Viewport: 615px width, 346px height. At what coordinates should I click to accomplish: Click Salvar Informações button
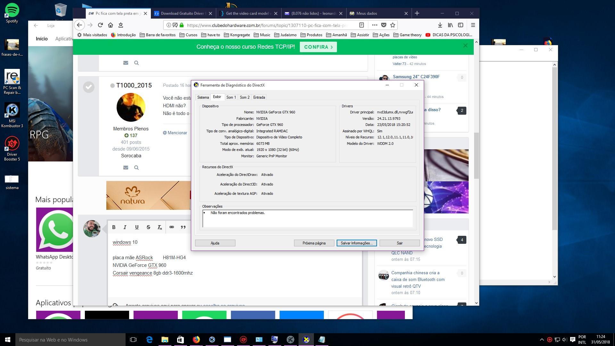[x=357, y=243]
